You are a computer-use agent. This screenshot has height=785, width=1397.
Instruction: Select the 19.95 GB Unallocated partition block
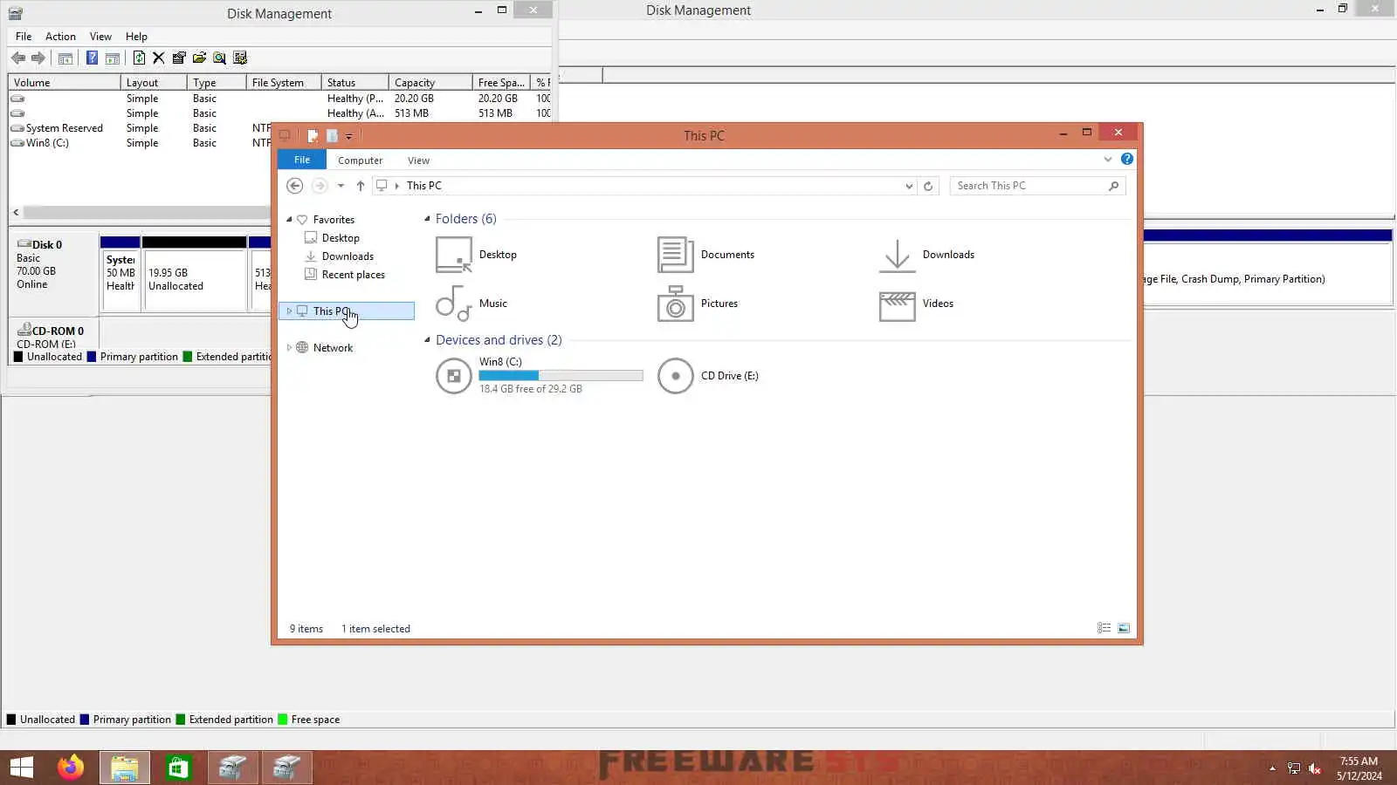click(x=195, y=275)
